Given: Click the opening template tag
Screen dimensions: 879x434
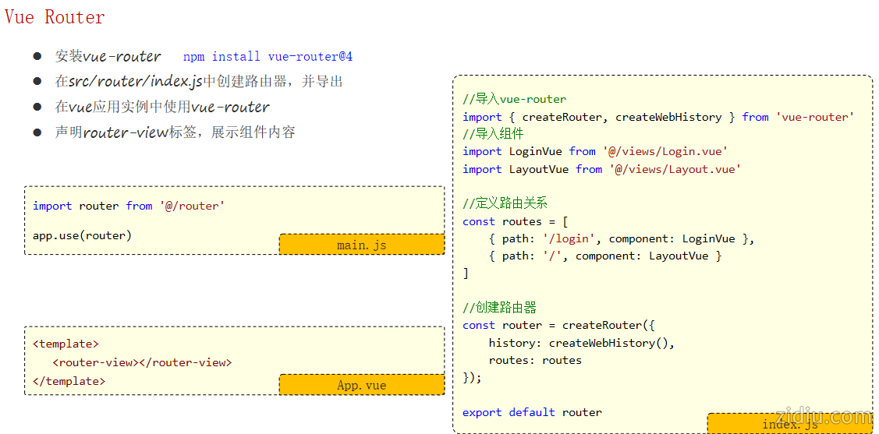Looking at the screenshot, I should pyautogui.click(x=66, y=344).
